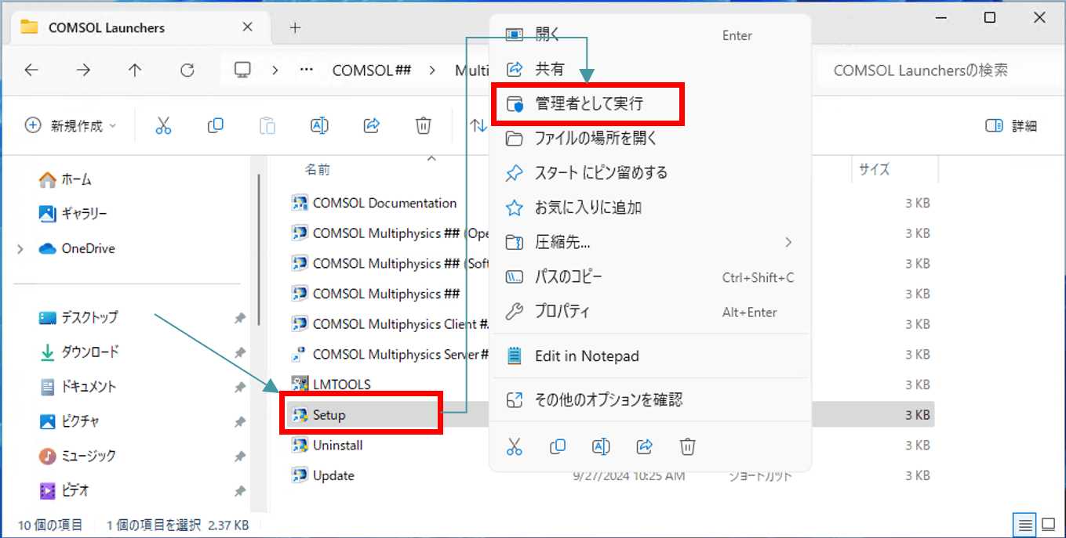Open the 新規作成 dropdown
Viewport: 1066px width, 538px height.
point(71,125)
